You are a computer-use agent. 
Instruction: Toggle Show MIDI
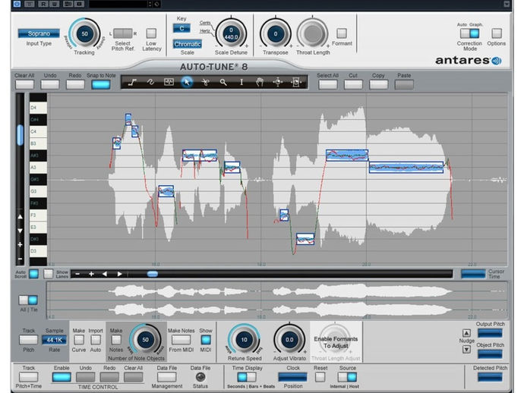(x=206, y=340)
